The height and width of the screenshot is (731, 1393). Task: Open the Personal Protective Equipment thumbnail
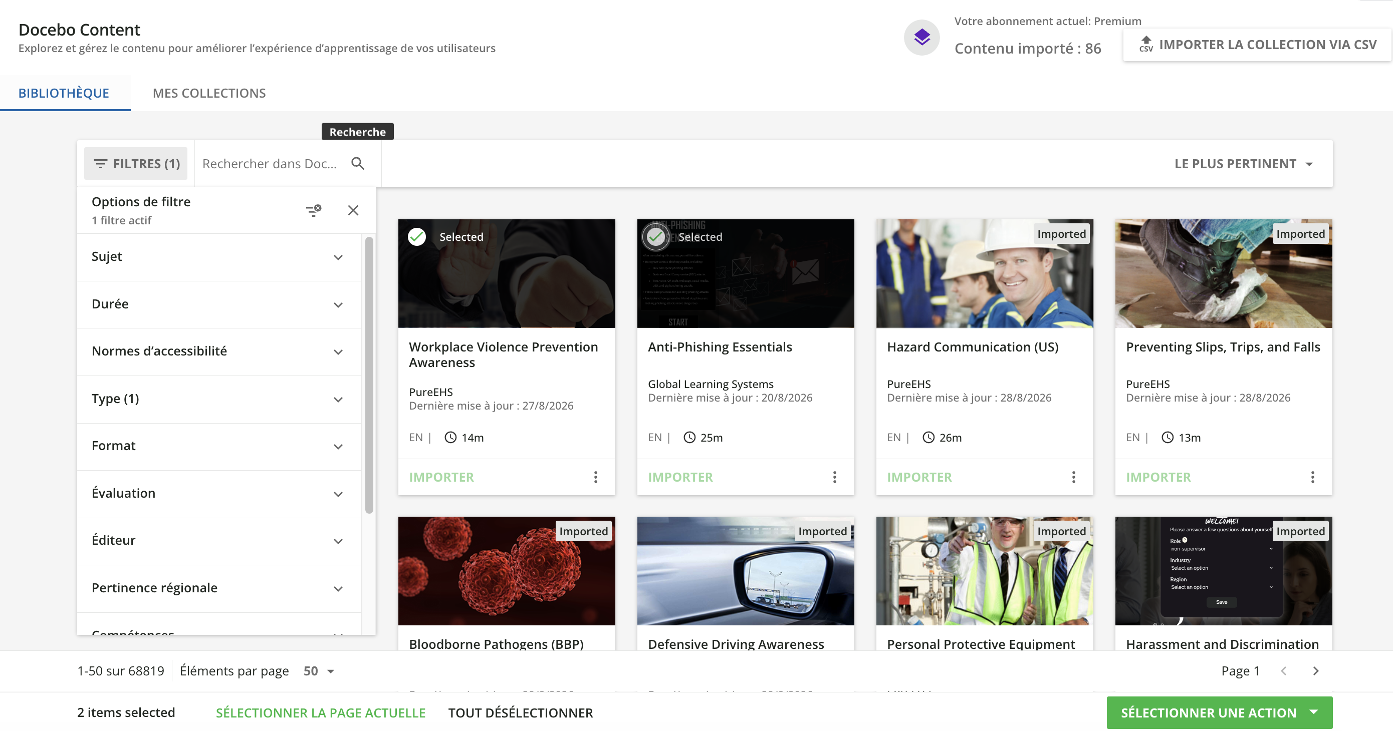984,571
